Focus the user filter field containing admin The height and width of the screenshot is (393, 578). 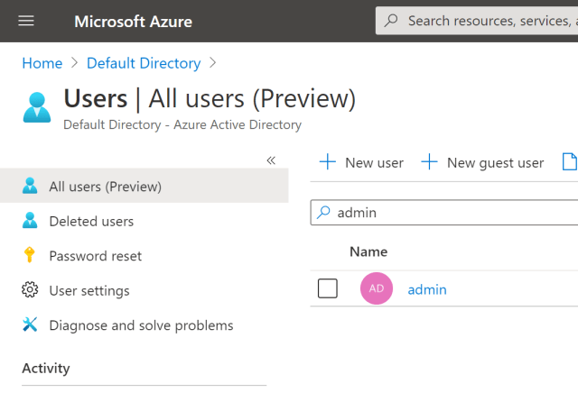(x=452, y=213)
